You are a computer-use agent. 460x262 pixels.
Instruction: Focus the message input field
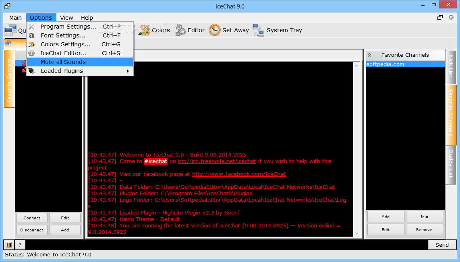(x=226, y=245)
